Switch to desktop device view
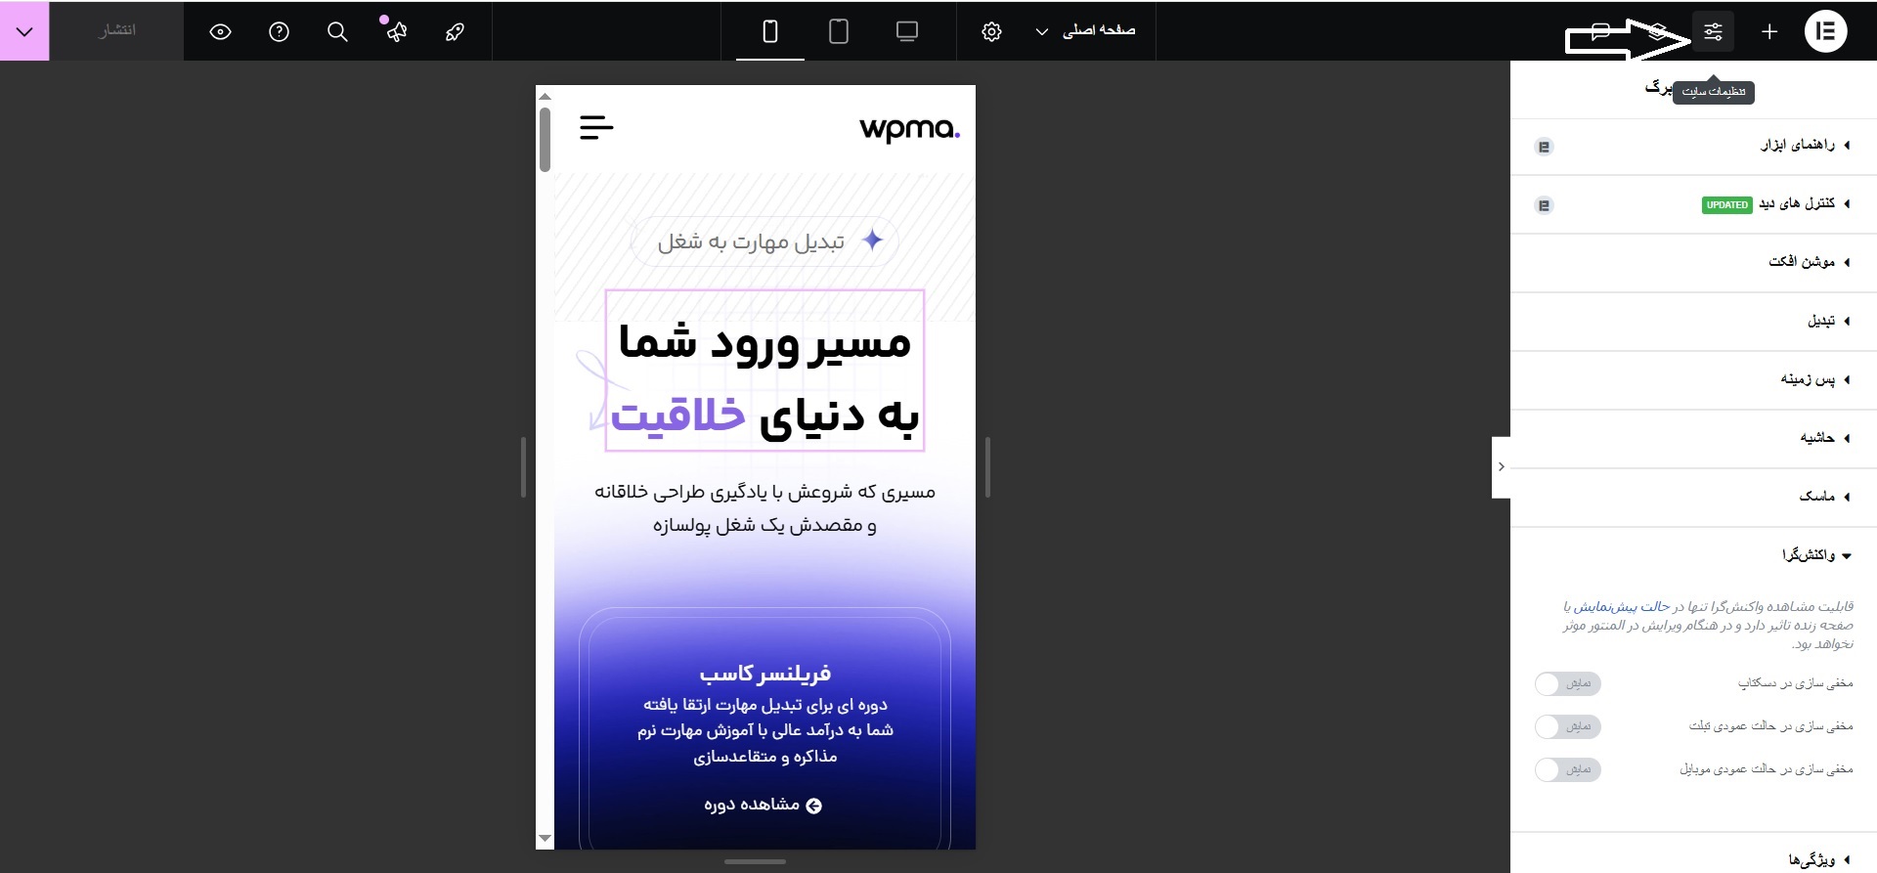Image resolution: width=1877 pixels, height=873 pixels. [907, 31]
